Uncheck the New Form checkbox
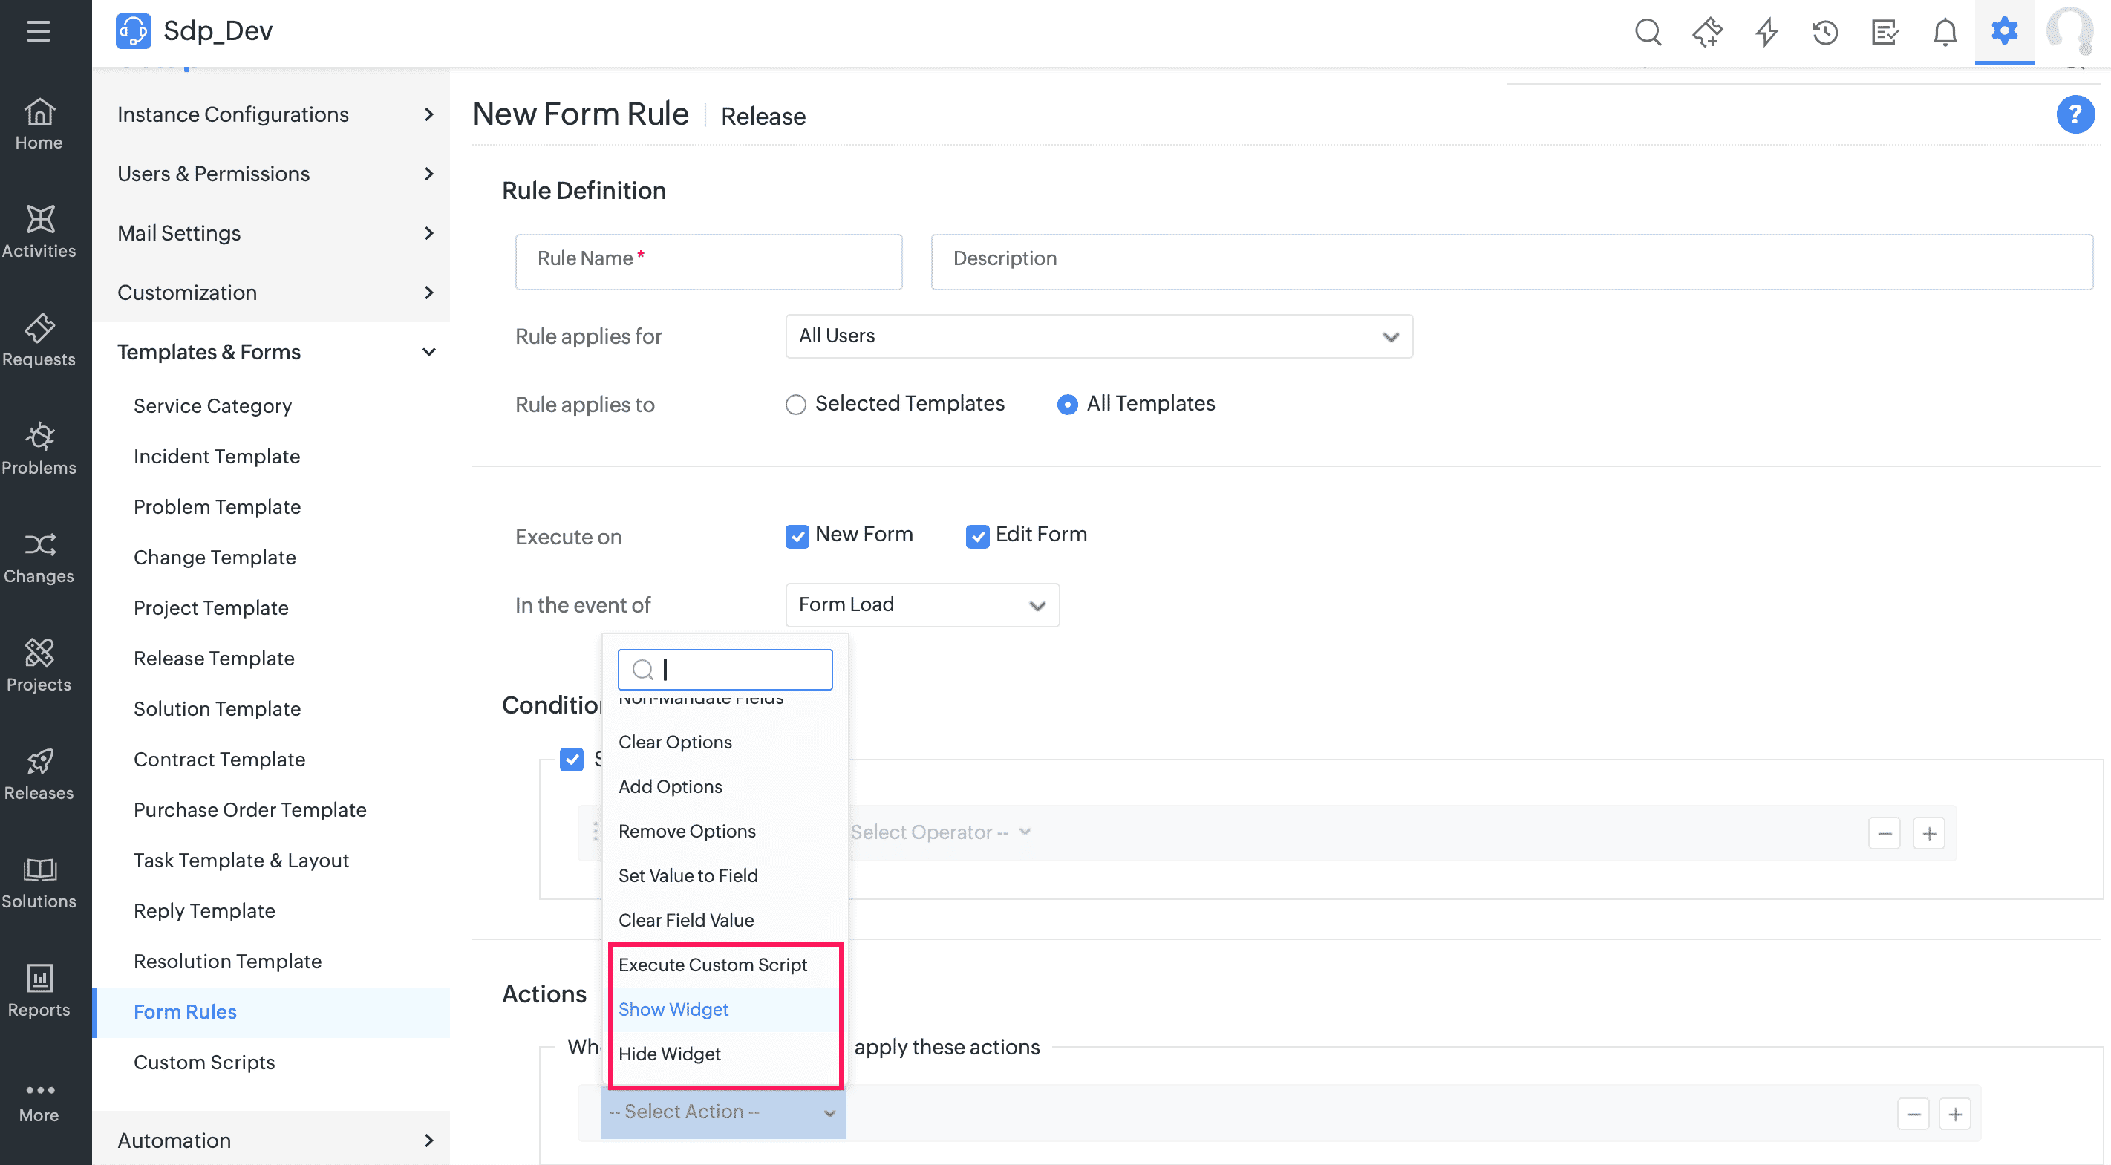Screen dimensions: 2111x1165 coord(797,536)
